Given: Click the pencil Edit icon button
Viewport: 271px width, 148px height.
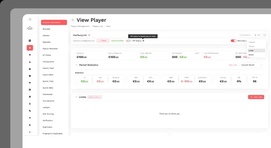Looking at the screenshot, I should (257, 35).
